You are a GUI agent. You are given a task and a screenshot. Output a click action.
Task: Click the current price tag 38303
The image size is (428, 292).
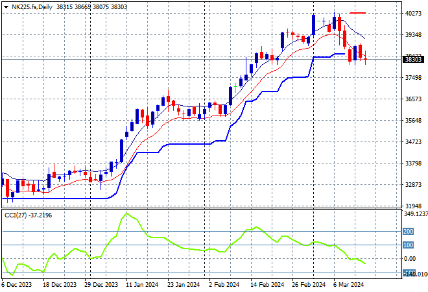[x=413, y=59]
